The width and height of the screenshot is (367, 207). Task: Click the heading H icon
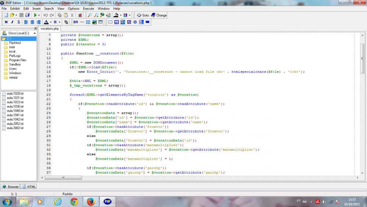point(55,22)
